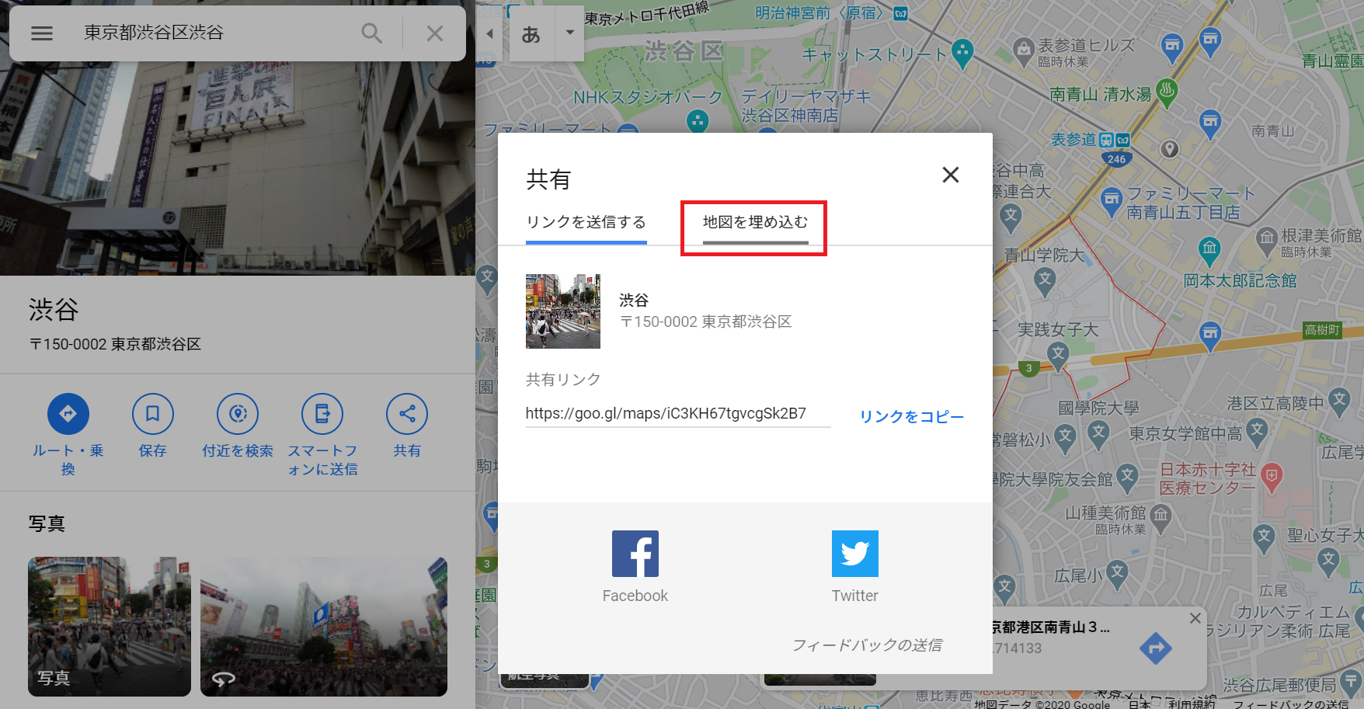
Task: Select the 付近を検索 nearby search icon
Action: click(x=238, y=414)
